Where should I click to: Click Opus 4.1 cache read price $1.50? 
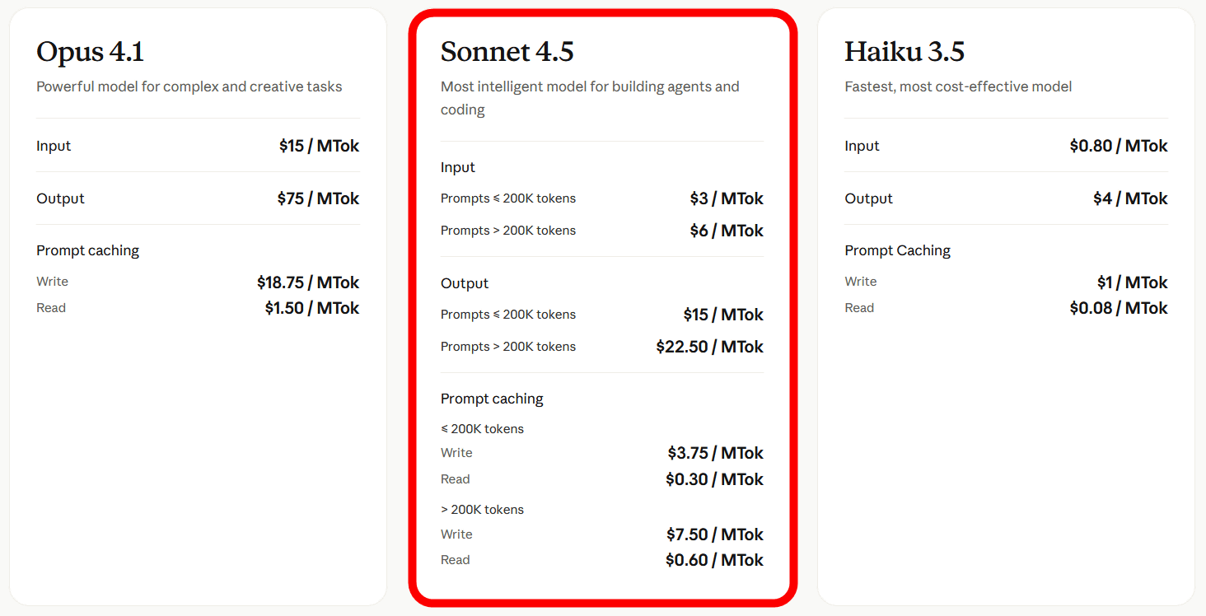point(311,308)
